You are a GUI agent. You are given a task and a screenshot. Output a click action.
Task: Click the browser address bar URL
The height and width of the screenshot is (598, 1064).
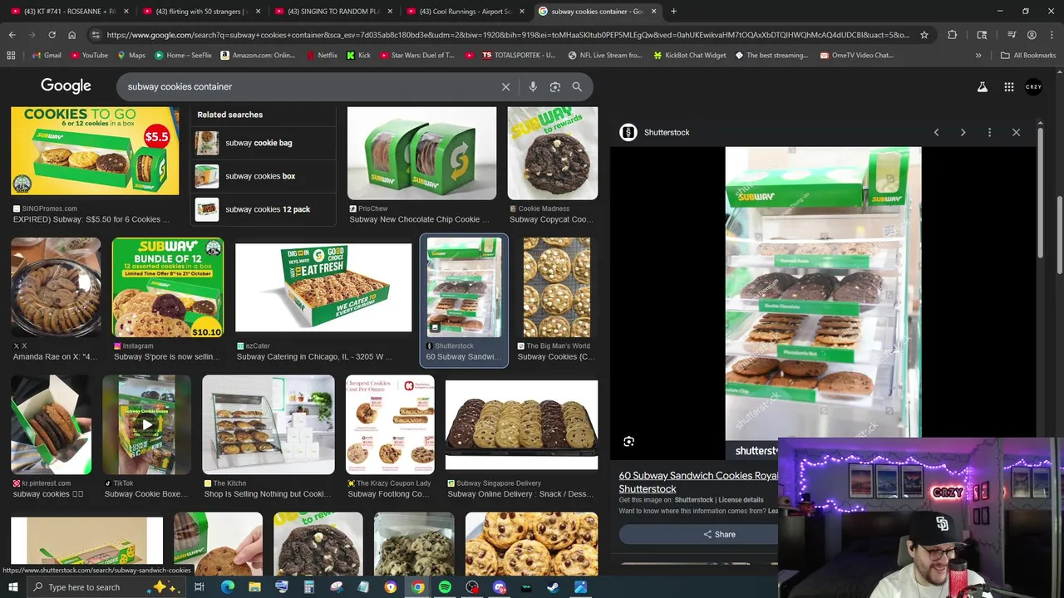[x=507, y=35]
